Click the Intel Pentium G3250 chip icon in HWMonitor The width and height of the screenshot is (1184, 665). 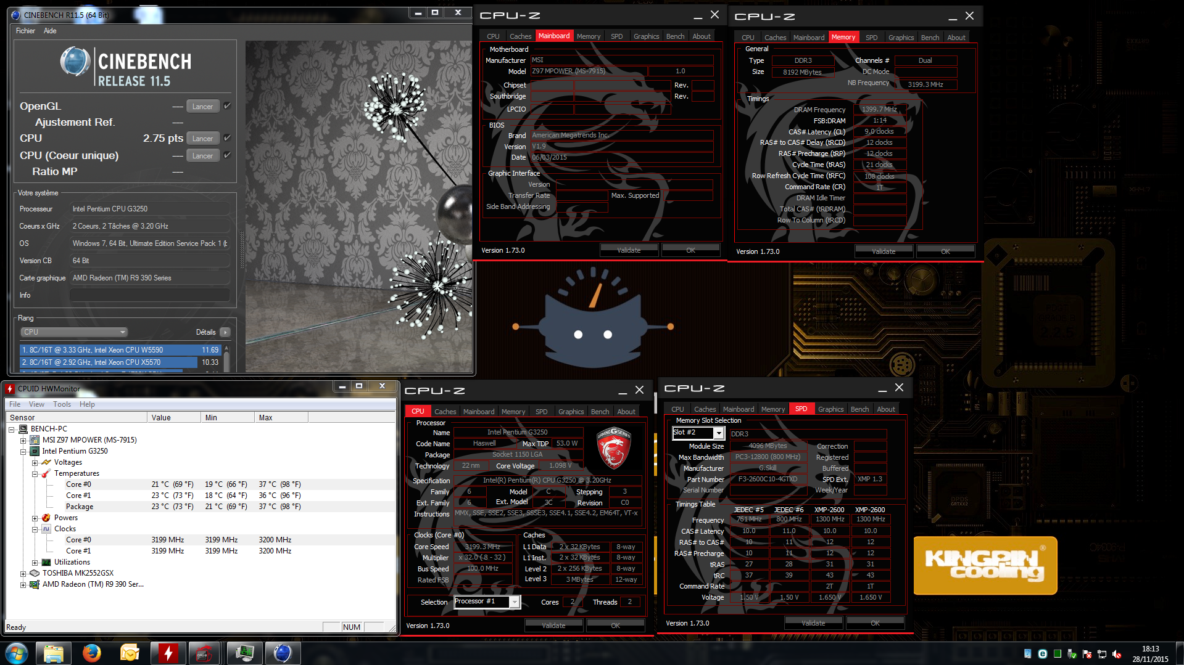35,451
